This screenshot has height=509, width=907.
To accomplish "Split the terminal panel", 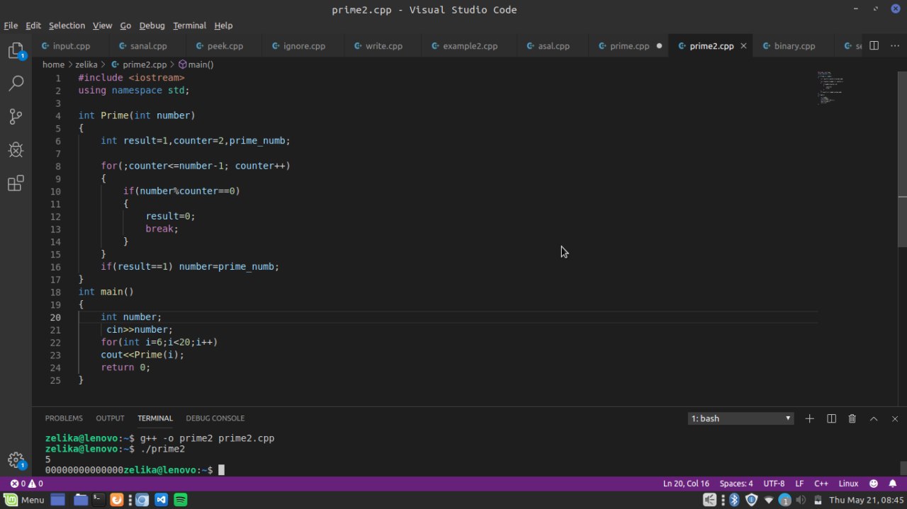I will point(832,418).
